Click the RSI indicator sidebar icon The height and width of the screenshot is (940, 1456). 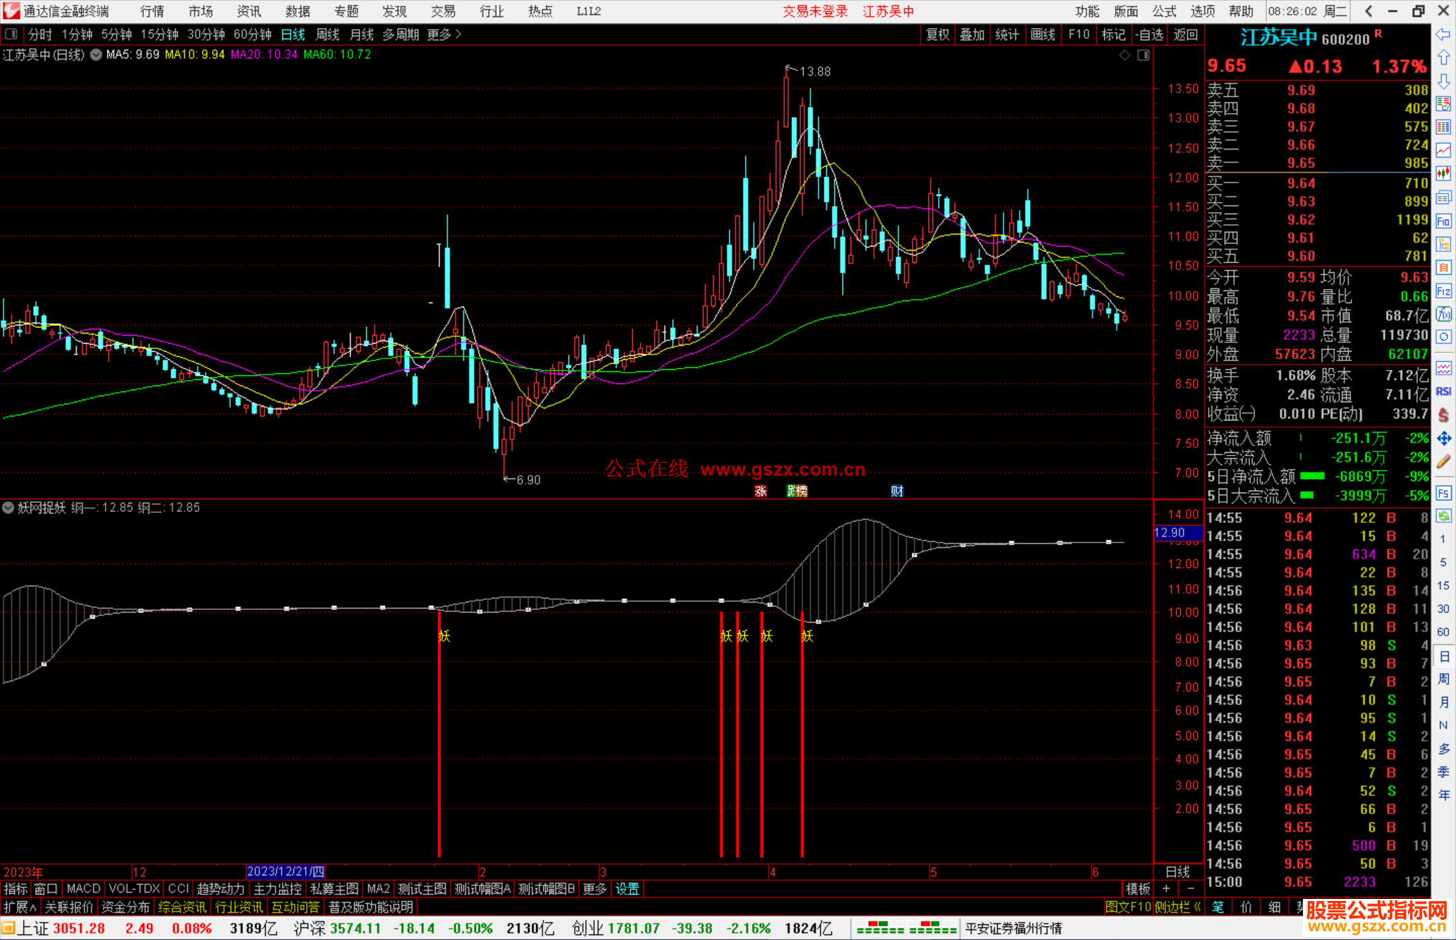1443,391
